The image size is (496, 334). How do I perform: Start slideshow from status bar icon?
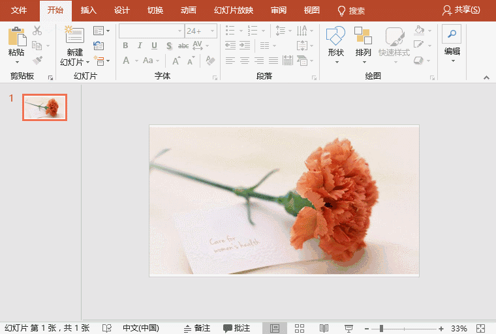tap(349, 328)
